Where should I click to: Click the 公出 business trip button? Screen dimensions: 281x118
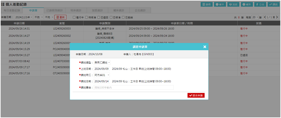(260, 4)
